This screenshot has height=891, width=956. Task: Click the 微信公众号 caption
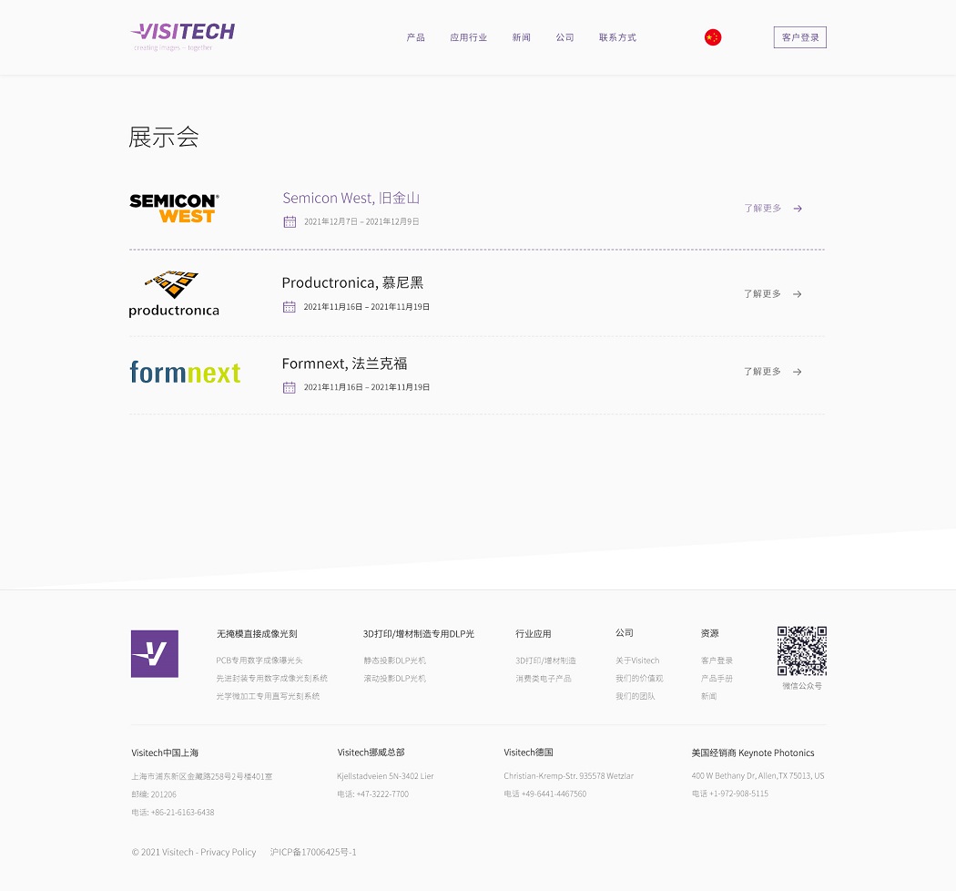click(x=802, y=686)
